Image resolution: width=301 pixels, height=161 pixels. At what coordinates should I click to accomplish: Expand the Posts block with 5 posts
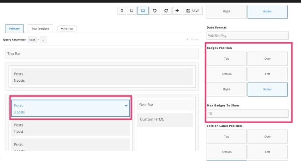pyautogui.click(x=102, y=77)
